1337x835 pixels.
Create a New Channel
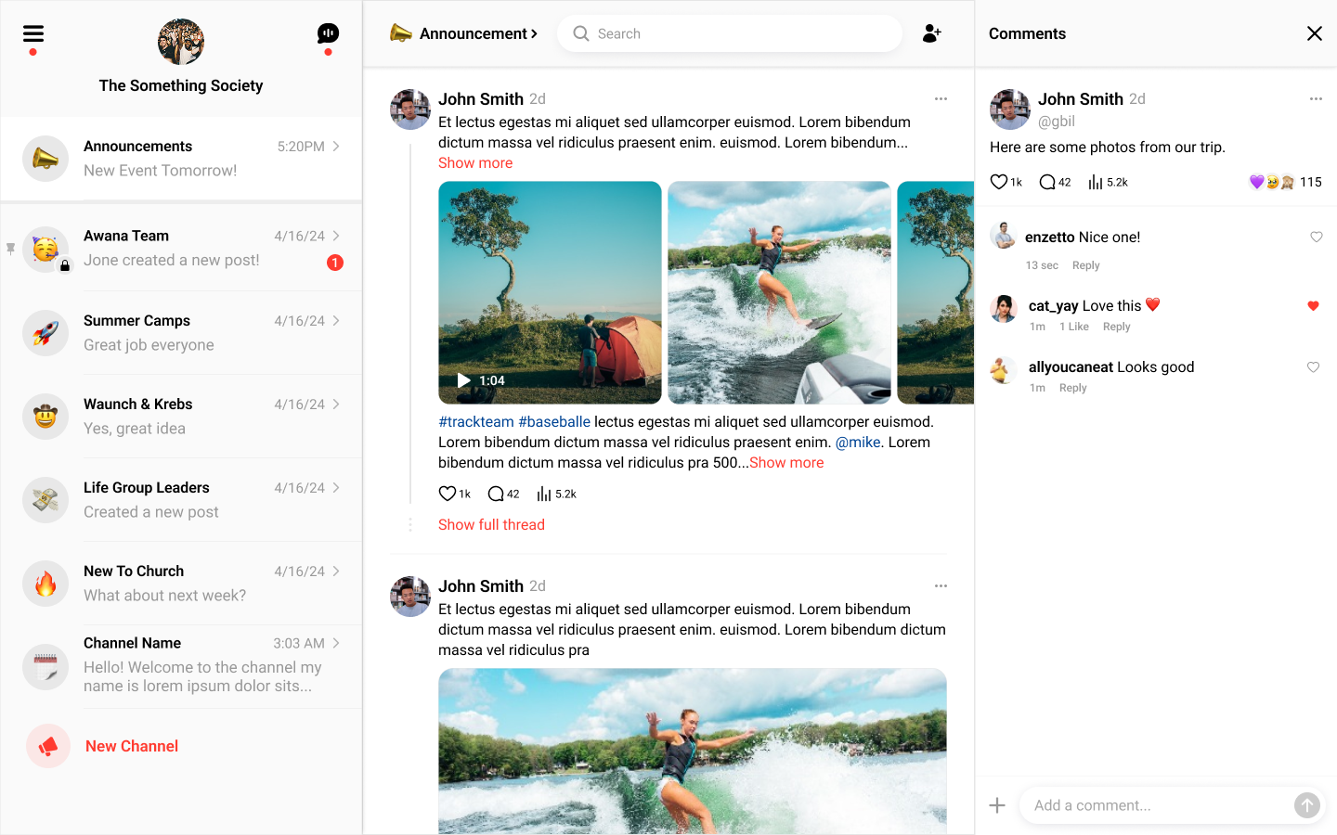coord(131,746)
